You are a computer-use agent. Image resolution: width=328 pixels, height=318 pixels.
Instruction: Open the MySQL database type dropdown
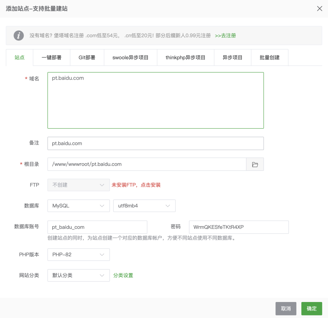78,206
